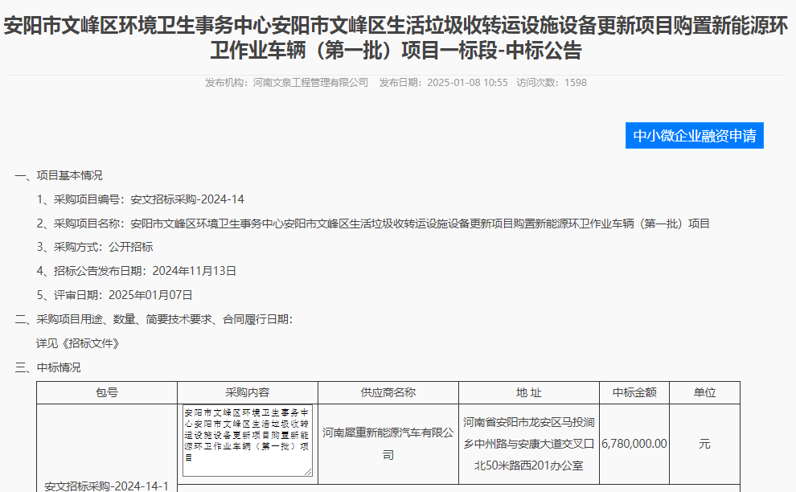Click the 单位 column header
The height and width of the screenshot is (492, 796).
[x=704, y=392]
